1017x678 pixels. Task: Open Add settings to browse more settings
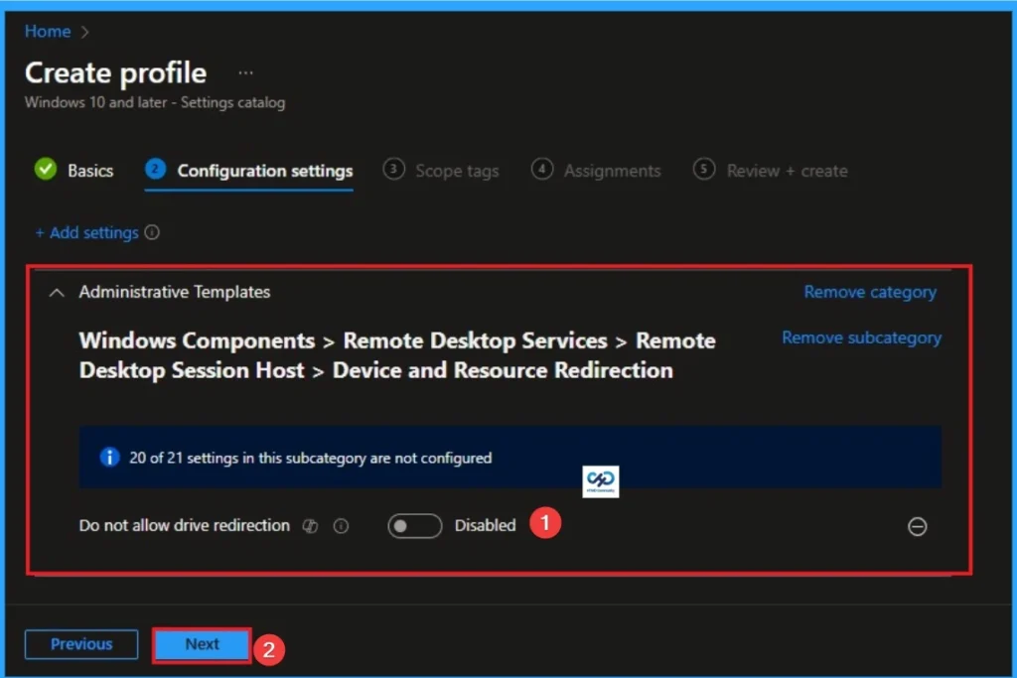tap(88, 232)
